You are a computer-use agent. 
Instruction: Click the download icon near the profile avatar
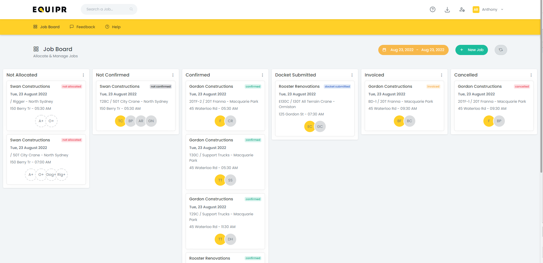447,9
